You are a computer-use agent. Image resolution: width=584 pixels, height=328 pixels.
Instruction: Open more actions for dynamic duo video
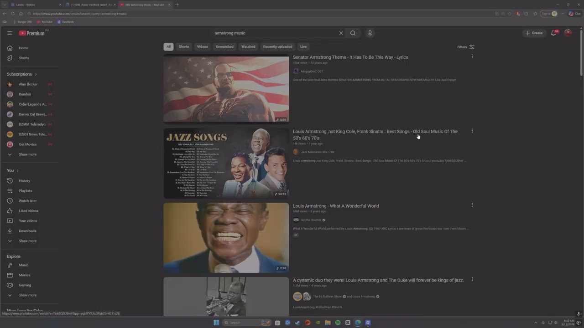point(472,279)
